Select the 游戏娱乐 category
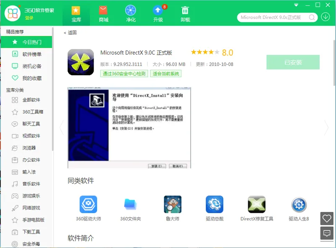The width and height of the screenshot is (336, 248). tap(26, 196)
